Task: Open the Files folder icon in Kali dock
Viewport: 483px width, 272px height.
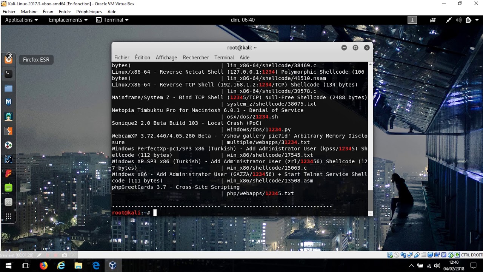Action: pyautogui.click(x=8, y=88)
